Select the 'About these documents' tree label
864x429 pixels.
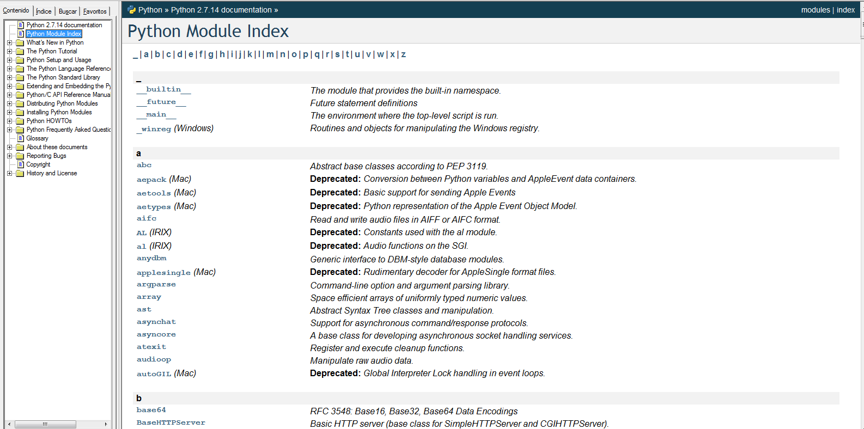pyautogui.click(x=57, y=147)
